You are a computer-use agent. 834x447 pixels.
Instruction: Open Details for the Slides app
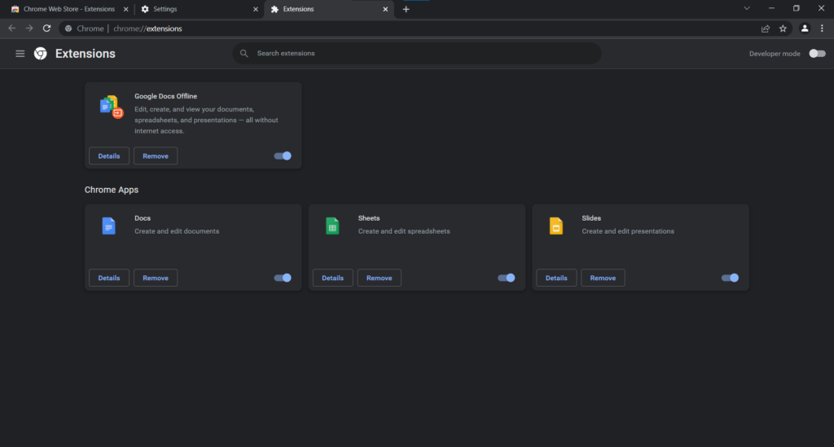[556, 278]
